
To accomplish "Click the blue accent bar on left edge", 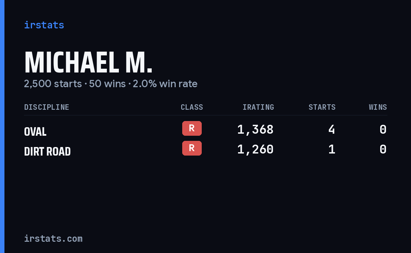I will click(x=2, y=126).
